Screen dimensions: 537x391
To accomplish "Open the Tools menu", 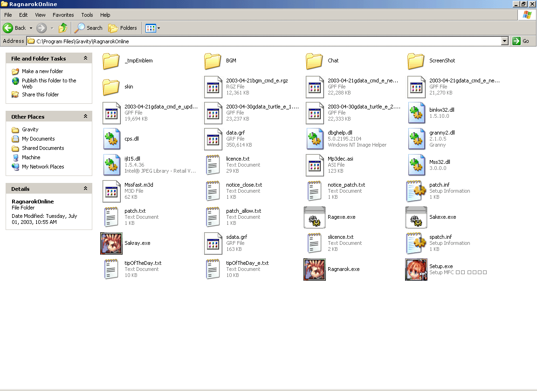I will click(x=87, y=15).
